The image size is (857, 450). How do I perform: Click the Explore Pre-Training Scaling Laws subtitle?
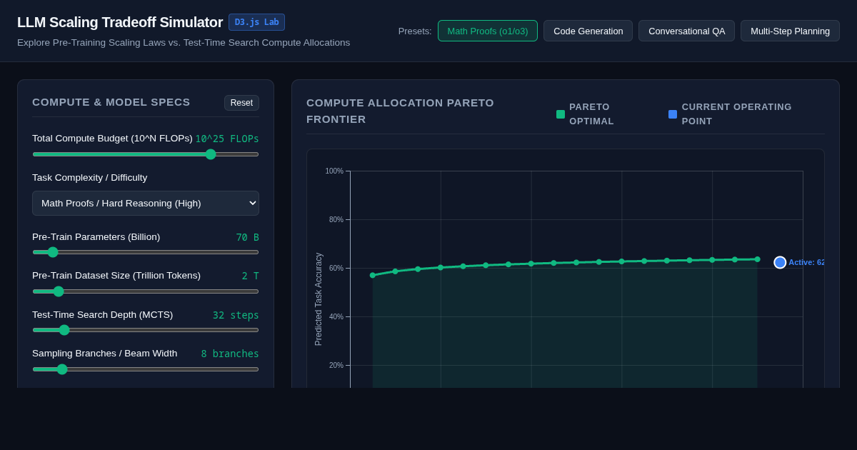(184, 42)
